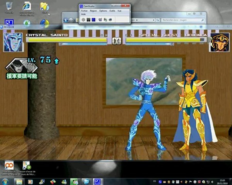Image resolution: width=232 pixels, height=185 pixels.
Task: Open the Internet Explorer desktop shortcut
Action: (27, 8)
